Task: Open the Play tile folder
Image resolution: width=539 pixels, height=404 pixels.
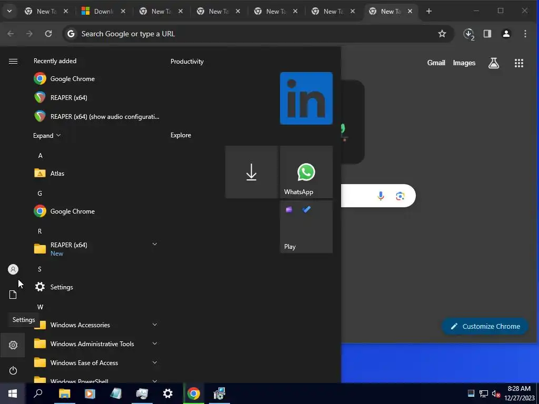Action: (306, 227)
